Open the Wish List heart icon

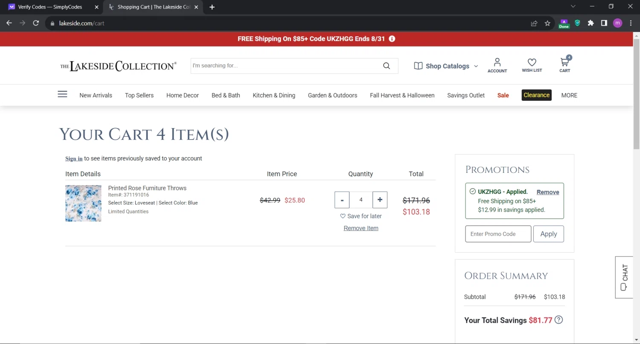pos(532,65)
